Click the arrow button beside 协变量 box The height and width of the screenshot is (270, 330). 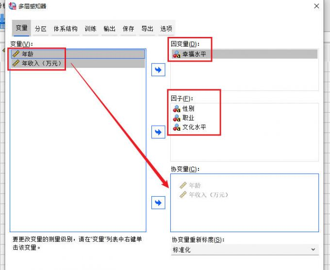158,202
